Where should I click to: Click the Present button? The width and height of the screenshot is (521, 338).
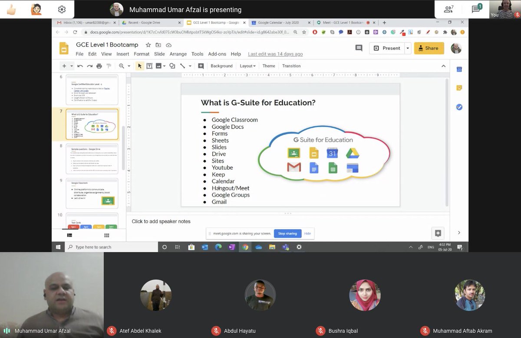pyautogui.click(x=387, y=48)
